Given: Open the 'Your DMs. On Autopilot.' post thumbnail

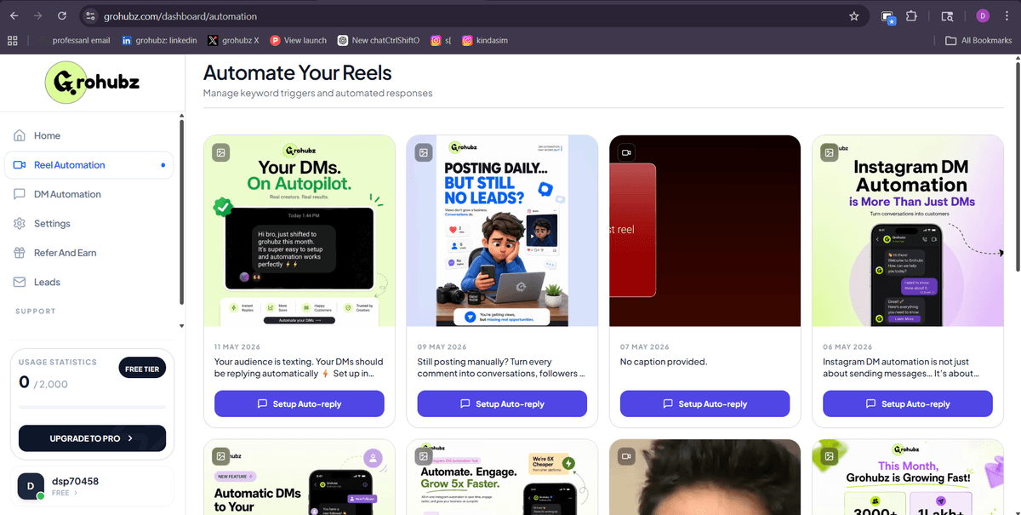Looking at the screenshot, I should pos(299,231).
